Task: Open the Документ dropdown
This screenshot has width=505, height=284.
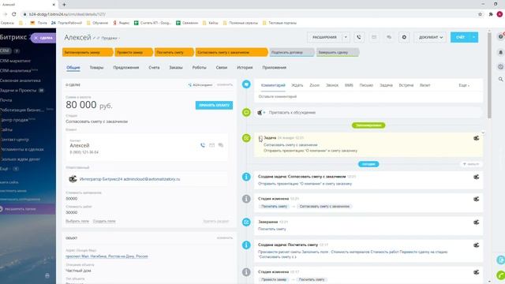Action: click(430, 37)
